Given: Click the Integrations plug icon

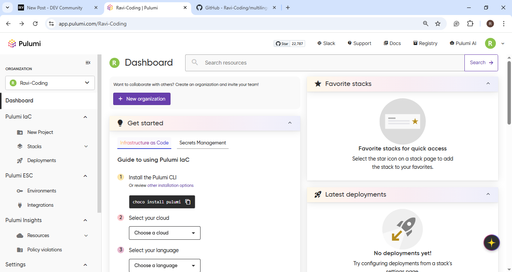Looking at the screenshot, I should coord(20,205).
